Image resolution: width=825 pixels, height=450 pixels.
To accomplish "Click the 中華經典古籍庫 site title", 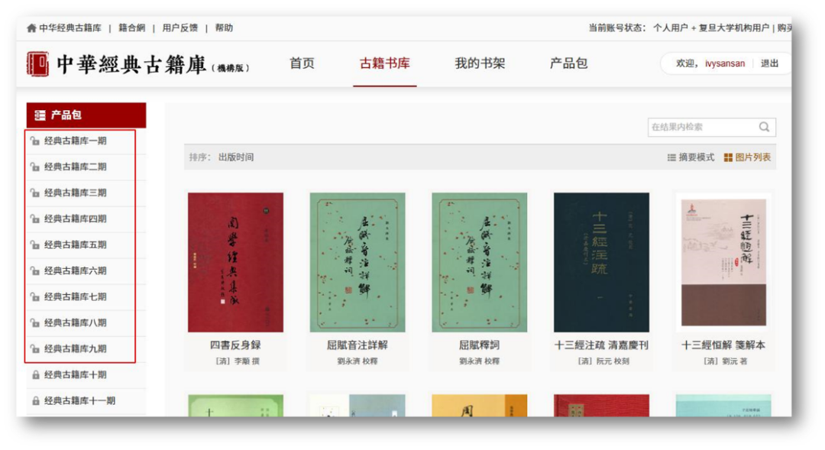I will click(x=131, y=65).
